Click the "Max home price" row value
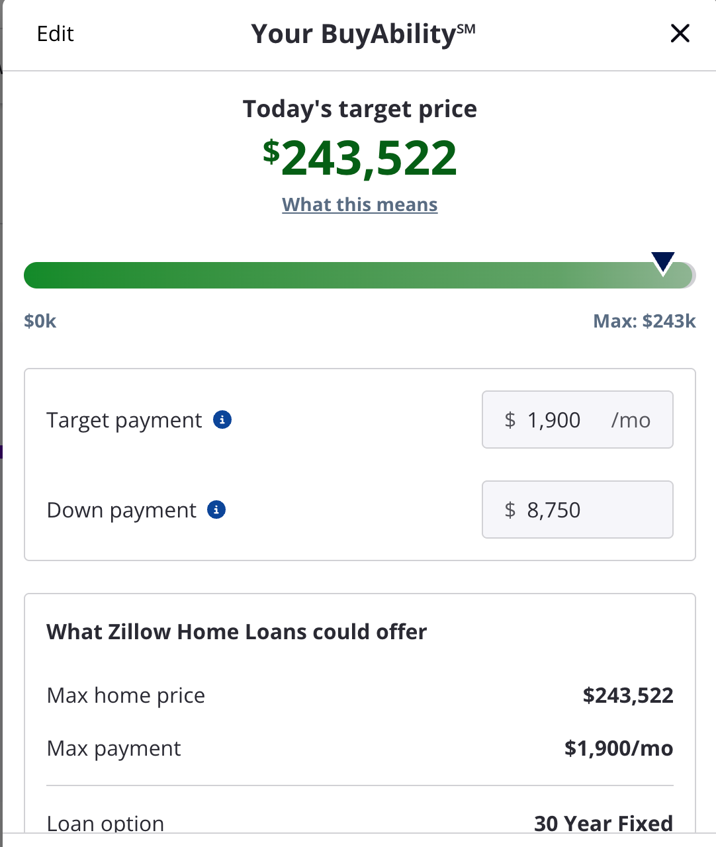Viewport: 716px width, 847px height. pyautogui.click(x=627, y=695)
